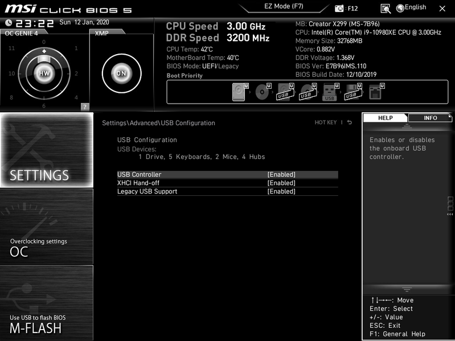455x341 pixels.
Task: Click the BIOS Ver E7B96IMS.110 text
Action: (331, 66)
